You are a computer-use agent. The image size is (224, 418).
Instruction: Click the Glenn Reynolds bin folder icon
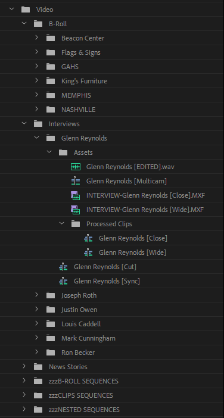coord(51,138)
